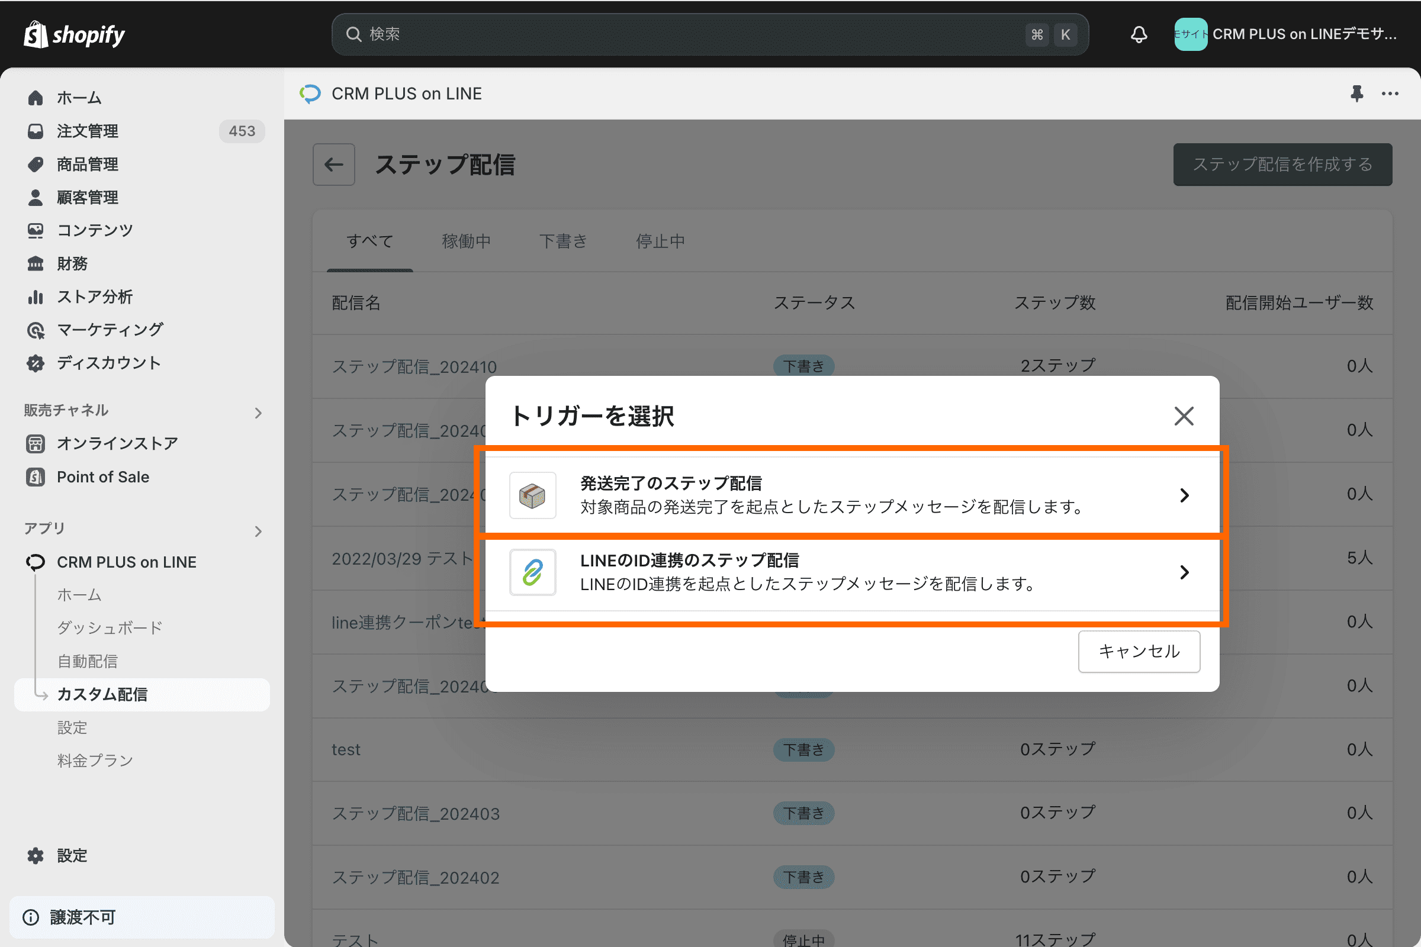Toggle pinning of CRM PLUS on LINE
Screen dimensions: 1421x947
(x=1357, y=94)
